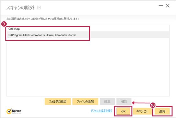This screenshot has width=176, height=118.
Task: Click the Norton wordmark text
Action: pyautogui.click(x=17, y=111)
